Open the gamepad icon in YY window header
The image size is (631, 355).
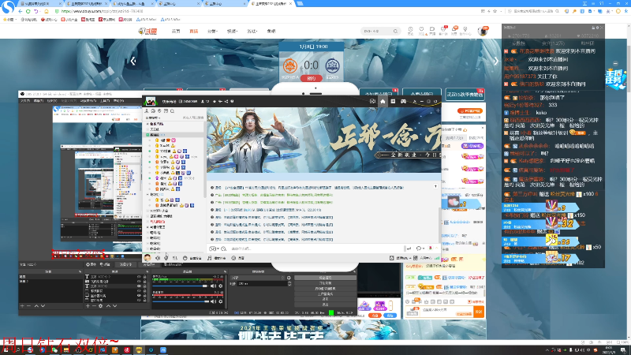click(403, 102)
